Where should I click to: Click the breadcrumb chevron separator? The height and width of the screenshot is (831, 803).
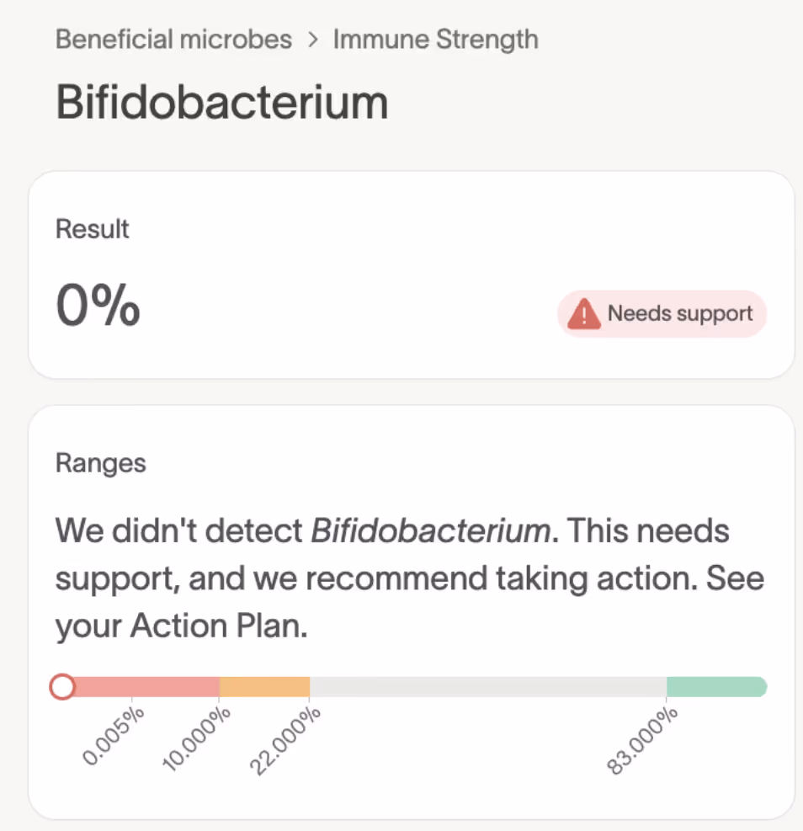coord(312,39)
